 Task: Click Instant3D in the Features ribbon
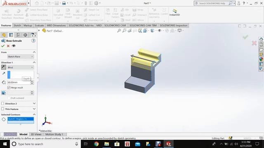click(x=174, y=13)
